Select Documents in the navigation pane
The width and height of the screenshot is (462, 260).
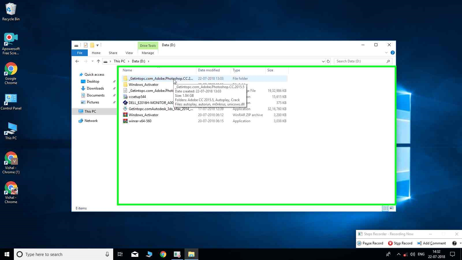click(x=96, y=95)
